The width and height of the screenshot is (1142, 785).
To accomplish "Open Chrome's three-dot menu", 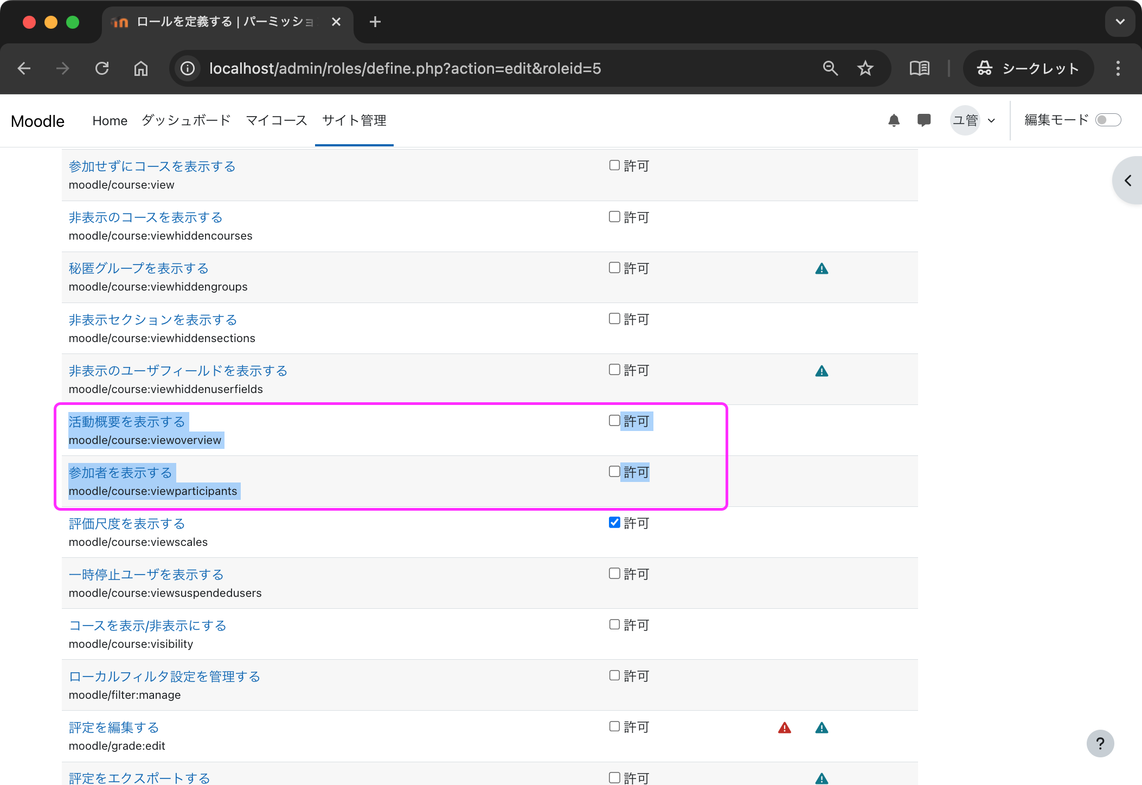I will point(1117,68).
